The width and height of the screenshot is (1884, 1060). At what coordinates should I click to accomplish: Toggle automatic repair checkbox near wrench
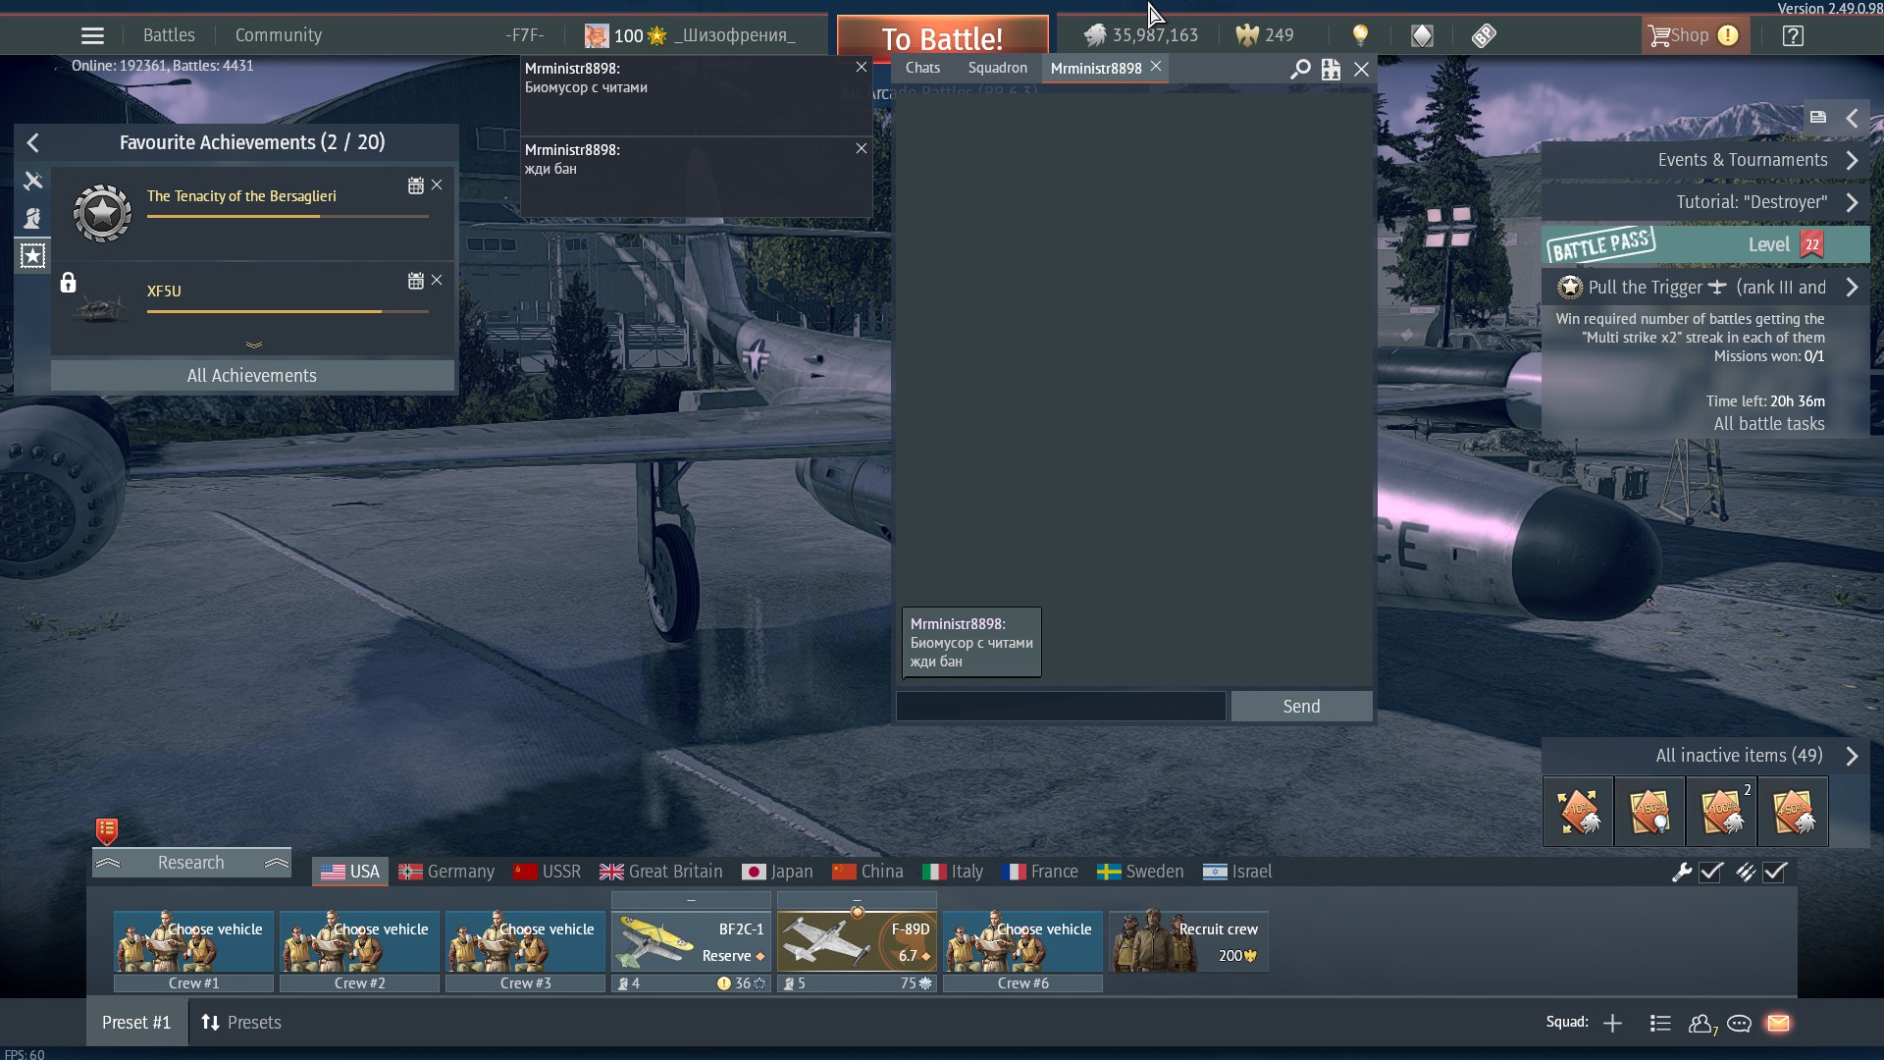(1711, 872)
